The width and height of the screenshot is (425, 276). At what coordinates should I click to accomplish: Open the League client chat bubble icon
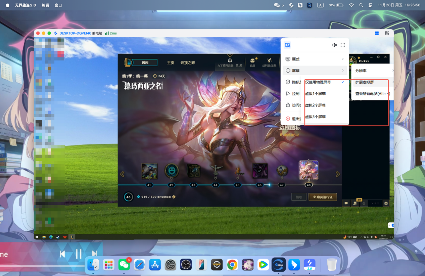pyautogui.click(x=346, y=203)
